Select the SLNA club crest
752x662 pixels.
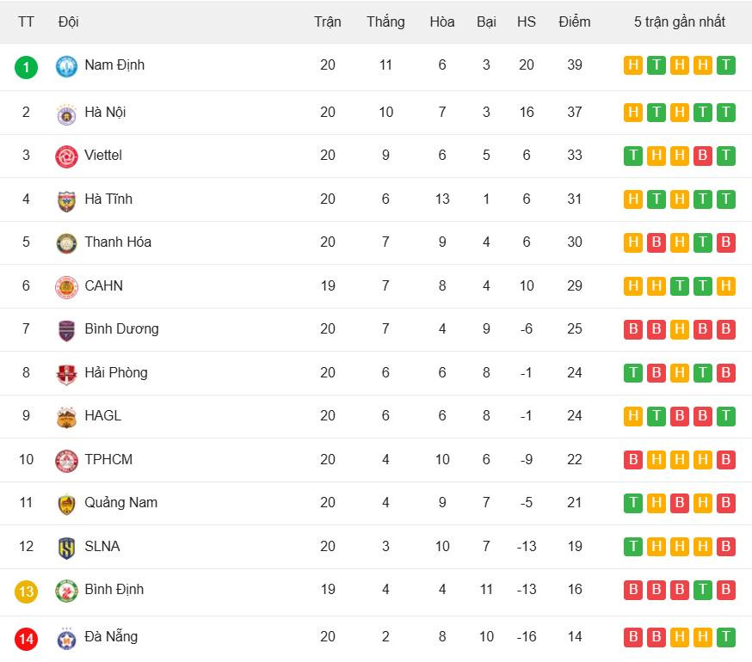tap(66, 547)
